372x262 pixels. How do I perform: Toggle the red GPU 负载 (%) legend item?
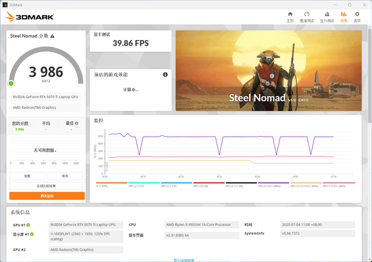[x=209, y=183]
